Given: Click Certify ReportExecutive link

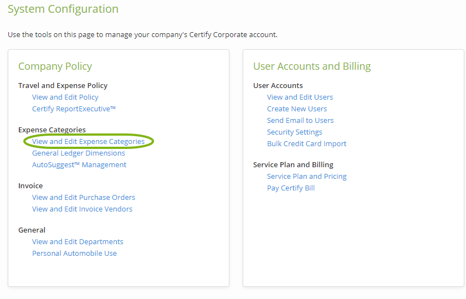Looking at the screenshot, I should [x=74, y=109].
